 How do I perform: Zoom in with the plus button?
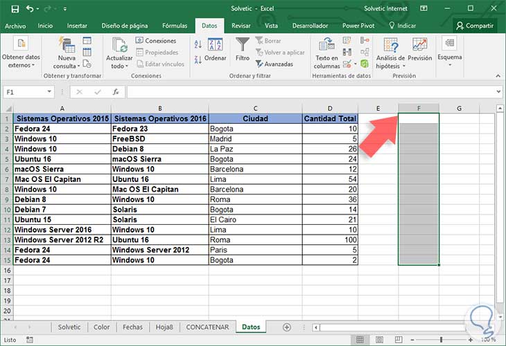point(471,340)
